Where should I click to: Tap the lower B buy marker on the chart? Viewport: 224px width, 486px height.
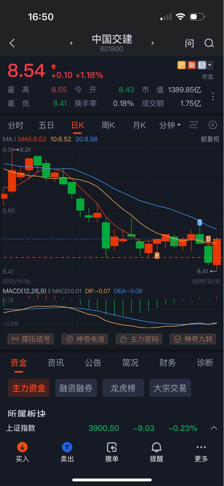[157, 256]
